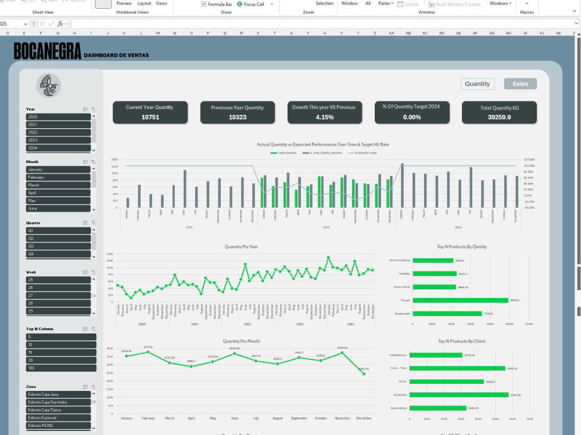Clear filter icon on Top N Column slicer

click(94, 329)
